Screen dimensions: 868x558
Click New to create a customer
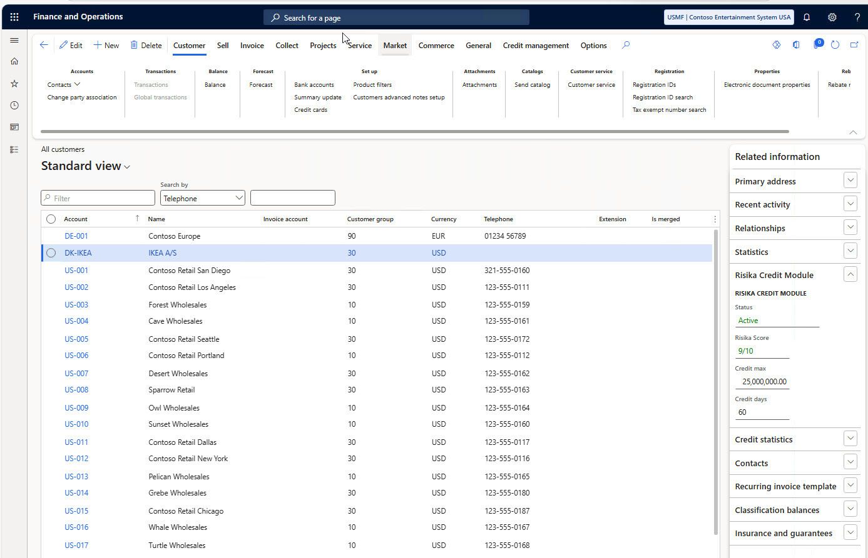[x=106, y=45]
